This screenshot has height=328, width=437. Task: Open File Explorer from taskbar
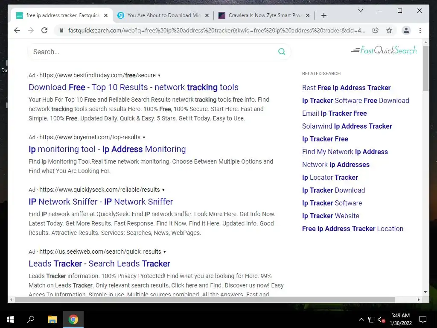click(x=52, y=319)
